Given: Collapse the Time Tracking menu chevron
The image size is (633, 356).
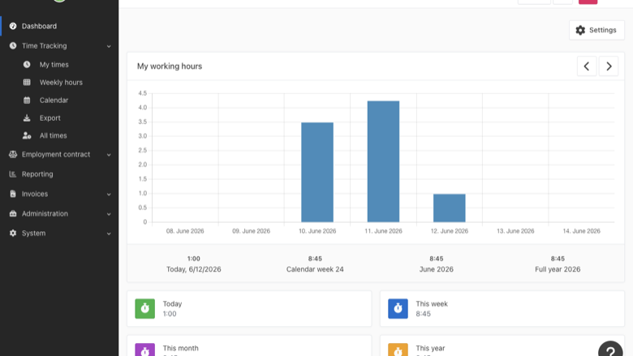Looking at the screenshot, I should pyautogui.click(x=109, y=46).
